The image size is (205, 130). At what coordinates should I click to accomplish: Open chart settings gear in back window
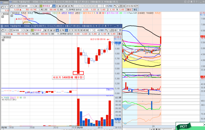pos(124,6)
